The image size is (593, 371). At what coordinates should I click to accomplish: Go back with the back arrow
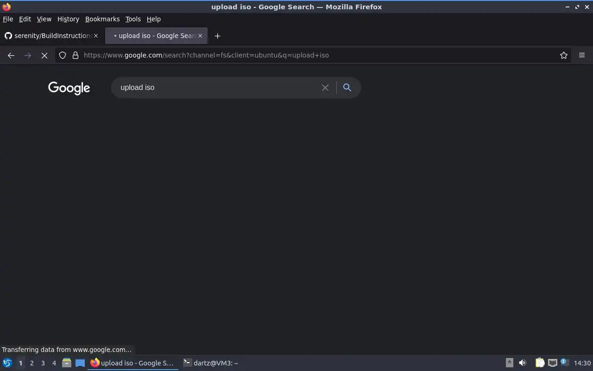pyautogui.click(x=11, y=55)
